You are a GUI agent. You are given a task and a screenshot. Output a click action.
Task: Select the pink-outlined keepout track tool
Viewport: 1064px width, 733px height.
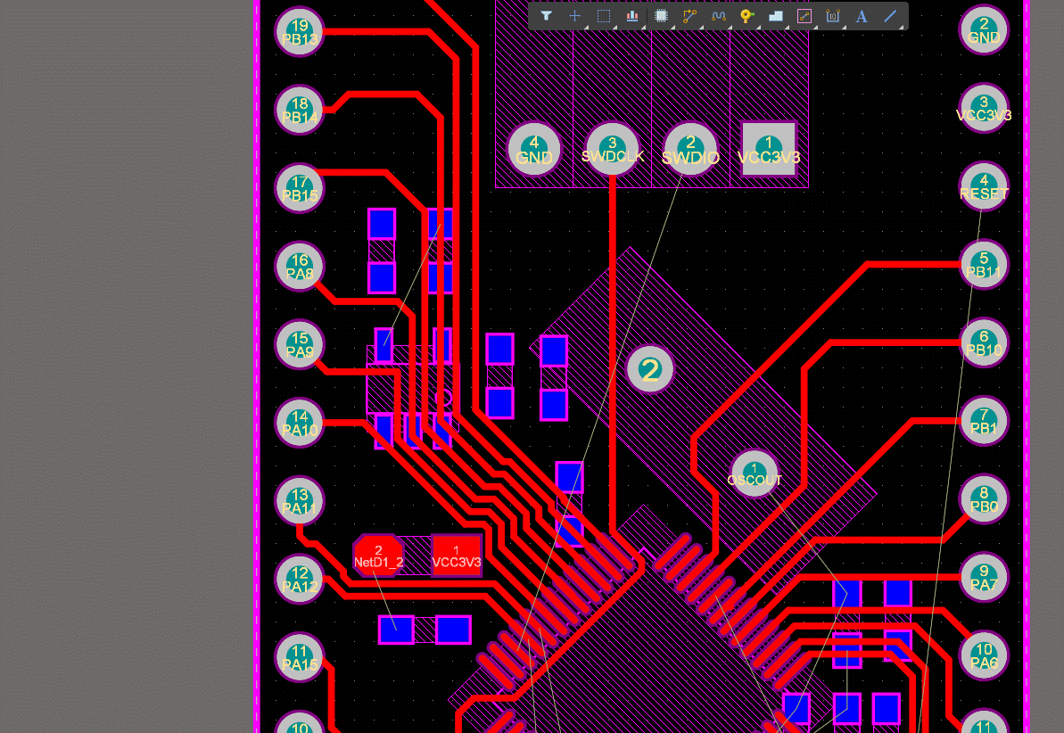point(804,16)
